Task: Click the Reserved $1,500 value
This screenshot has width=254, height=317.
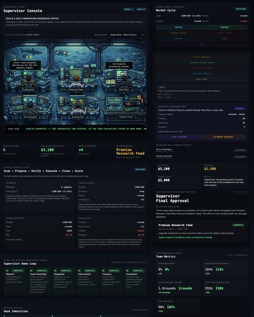Action: click(x=210, y=169)
